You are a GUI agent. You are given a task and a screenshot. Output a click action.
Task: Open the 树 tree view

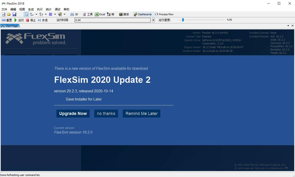[111, 14]
